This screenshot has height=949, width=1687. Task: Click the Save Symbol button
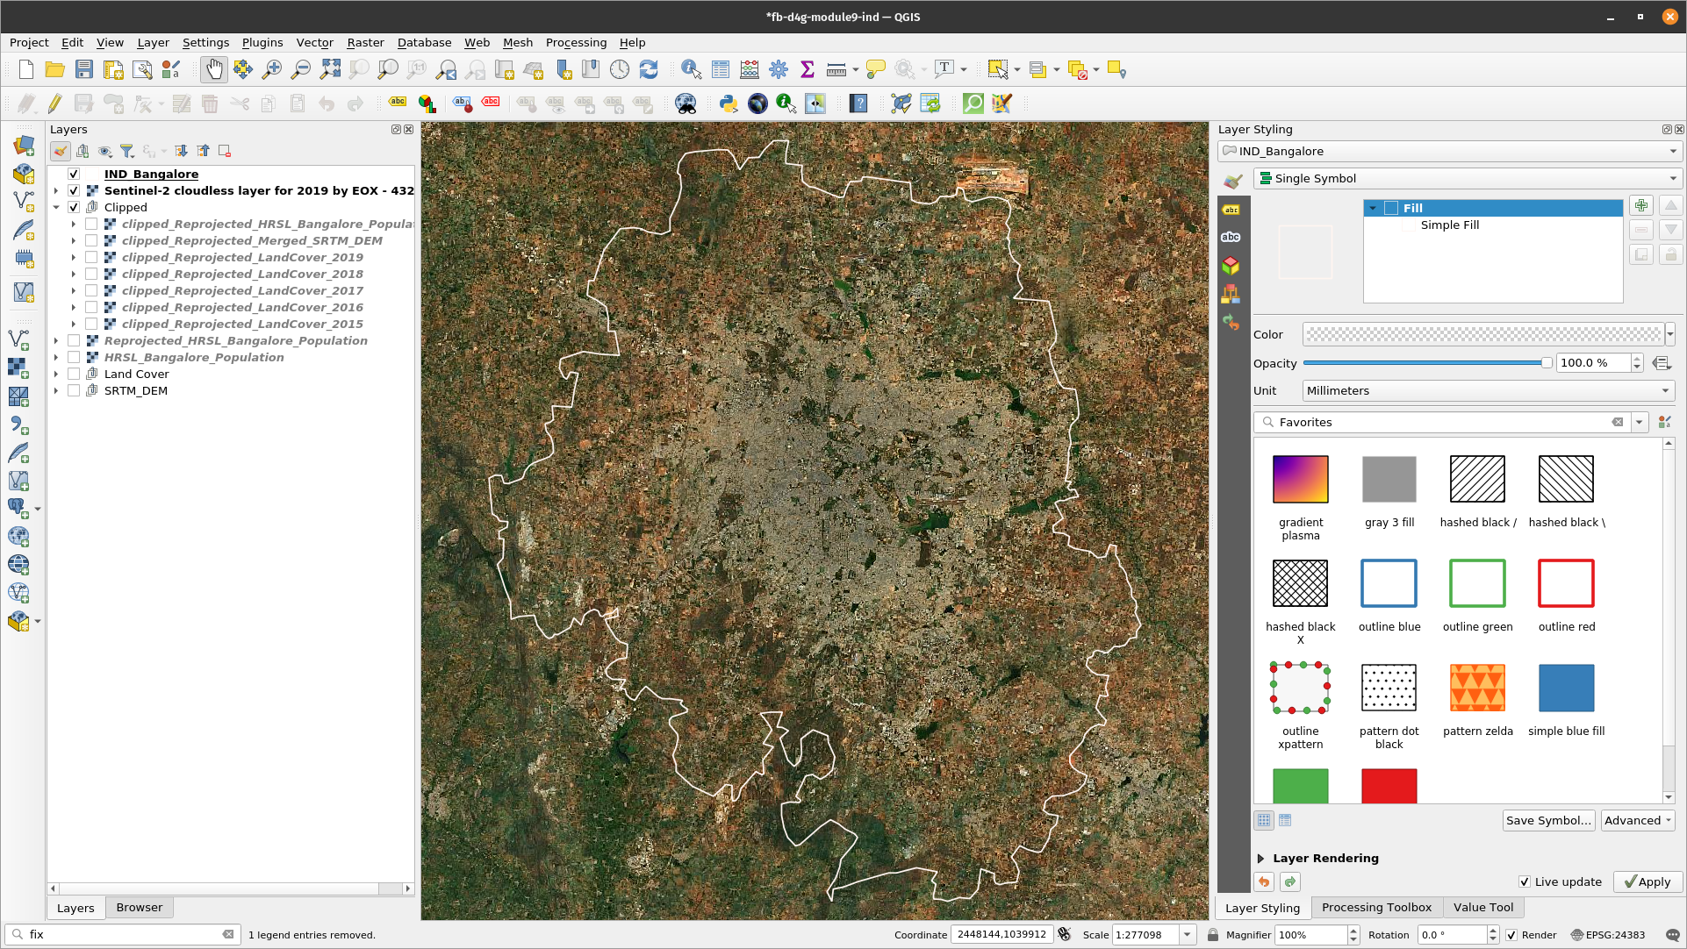pos(1549,821)
